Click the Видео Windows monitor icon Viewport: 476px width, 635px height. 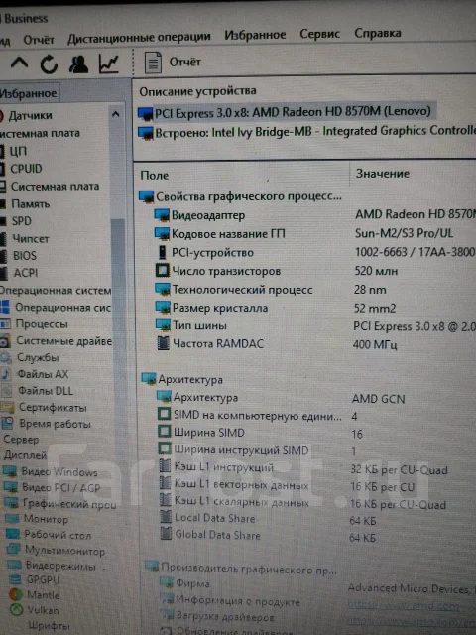pyautogui.click(x=10, y=471)
